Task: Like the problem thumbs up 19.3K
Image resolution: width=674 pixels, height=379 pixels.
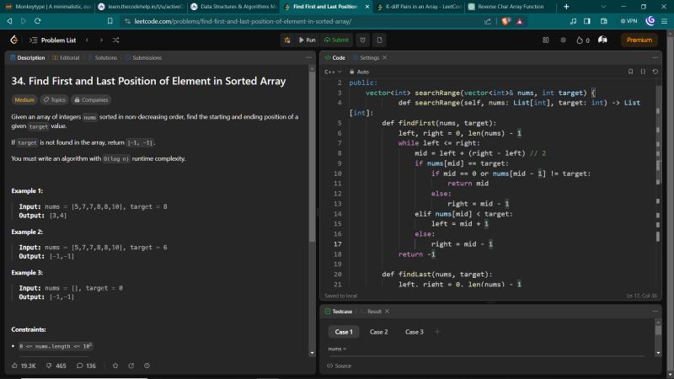Action: click(x=24, y=366)
